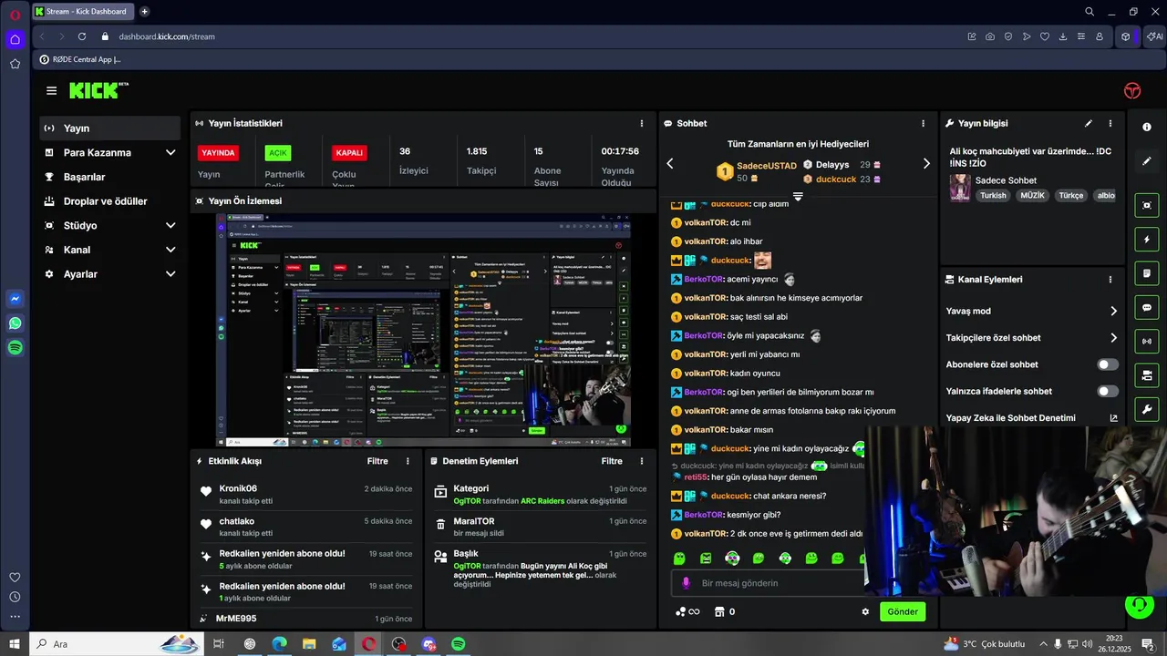The height and width of the screenshot is (656, 1167).
Task: Open Opera AI assistant button
Action: [1155, 36]
